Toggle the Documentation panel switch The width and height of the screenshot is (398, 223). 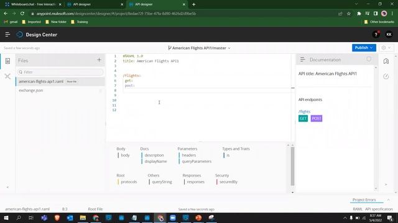369,59
